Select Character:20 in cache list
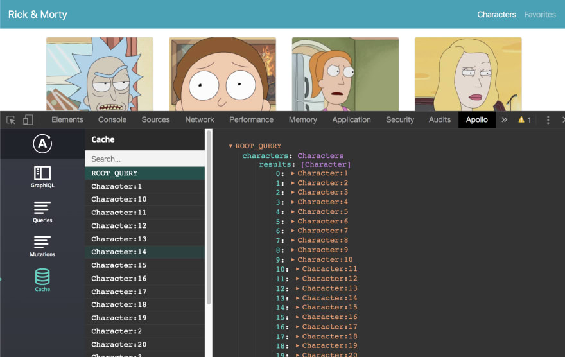Image resolution: width=565 pixels, height=357 pixels. (x=144, y=344)
